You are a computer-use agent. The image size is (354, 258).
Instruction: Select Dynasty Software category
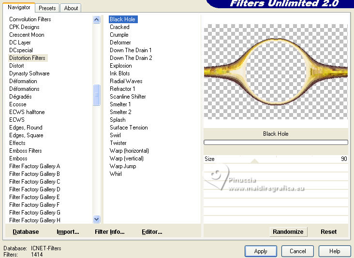[x=29, y=73]
